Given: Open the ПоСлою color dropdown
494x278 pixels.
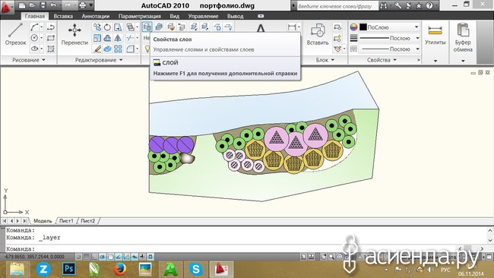Looking at the screenshot, I should (x=389, y=27).
